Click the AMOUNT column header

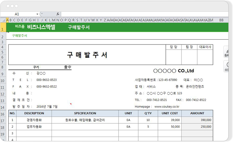point(197,113)
